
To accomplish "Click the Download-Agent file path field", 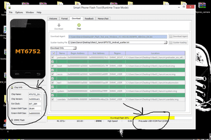I will 118,37.
